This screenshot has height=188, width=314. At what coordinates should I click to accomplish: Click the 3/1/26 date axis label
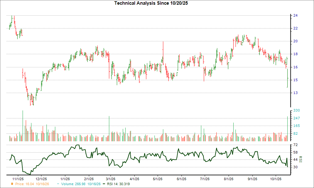(x=110, y=179)
